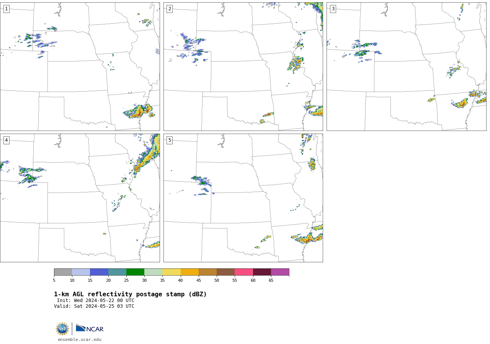Click the yellow 35-40 dBZ swatch
Image resolution: width=490 pixels, height=344 pixels.
tap(171, 272)
